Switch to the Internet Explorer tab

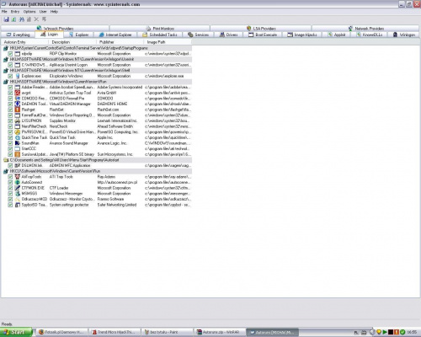[115, 35]
